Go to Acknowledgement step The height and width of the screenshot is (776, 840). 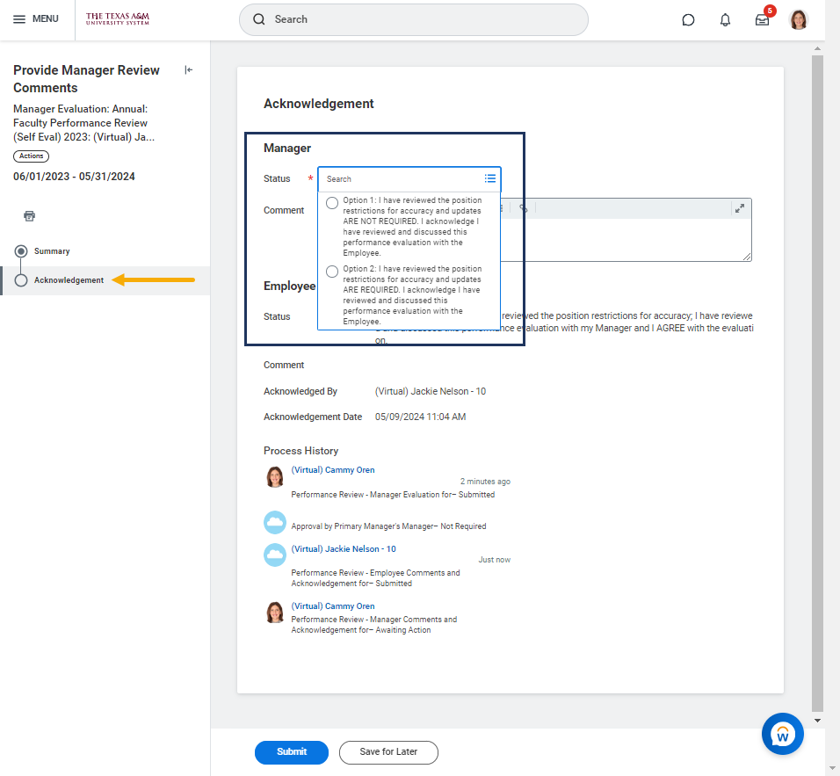[x=69, y=280]
